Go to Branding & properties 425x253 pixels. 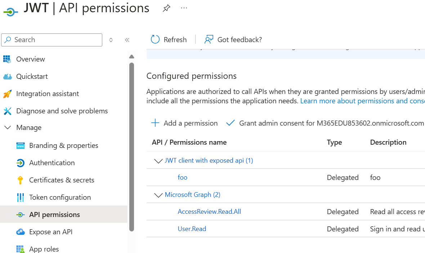(x=63, y=145)
